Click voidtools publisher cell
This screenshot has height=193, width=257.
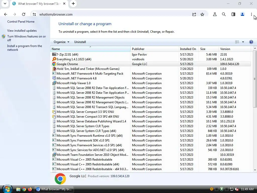coord(138,59)
